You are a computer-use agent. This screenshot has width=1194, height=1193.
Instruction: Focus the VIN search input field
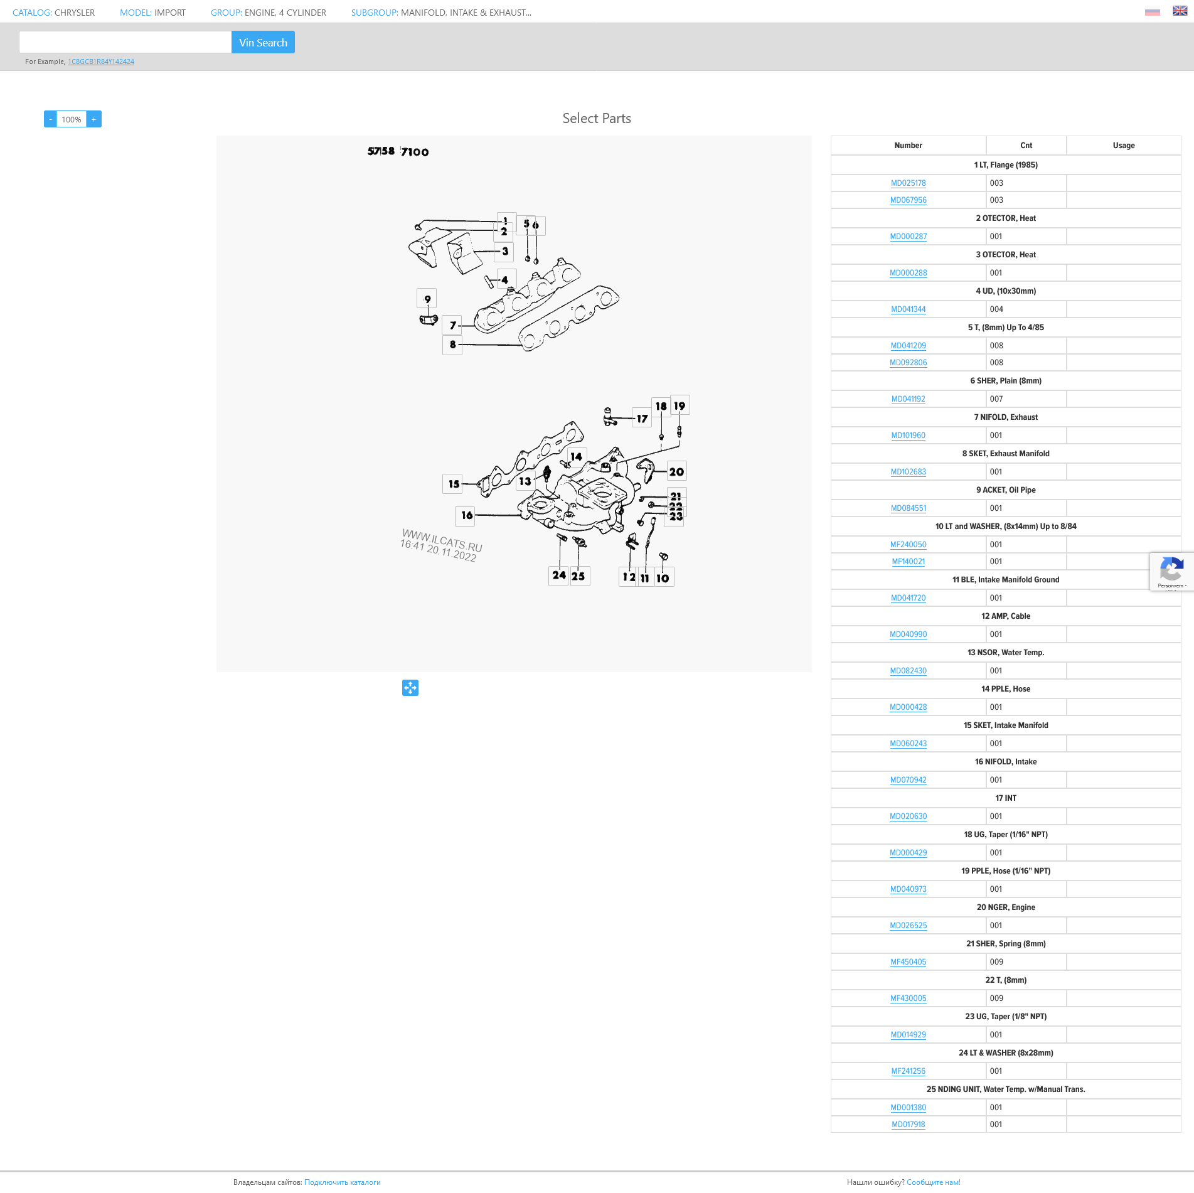click(x=125, y=43)
